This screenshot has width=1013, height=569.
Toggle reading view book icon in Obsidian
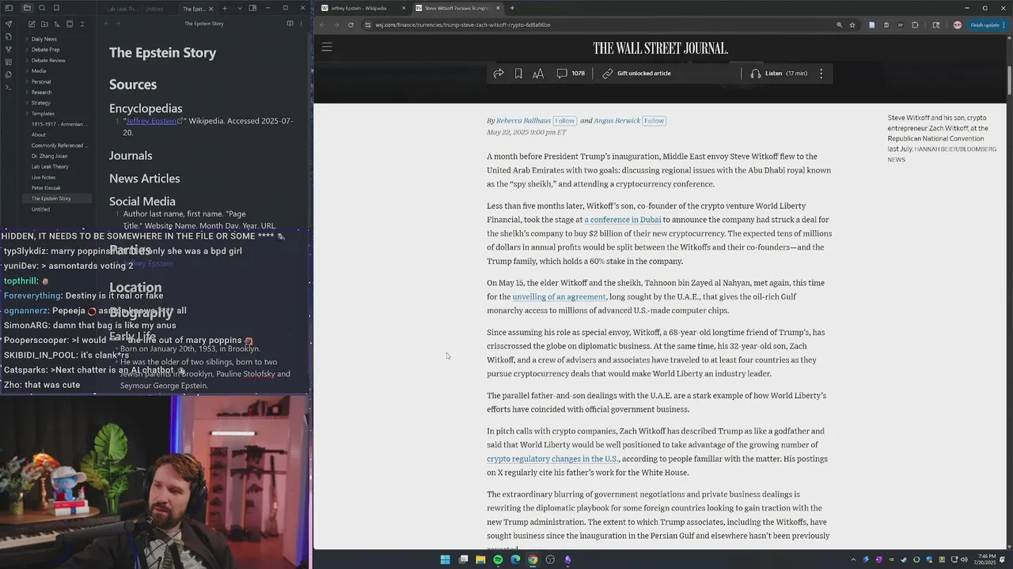290,24
